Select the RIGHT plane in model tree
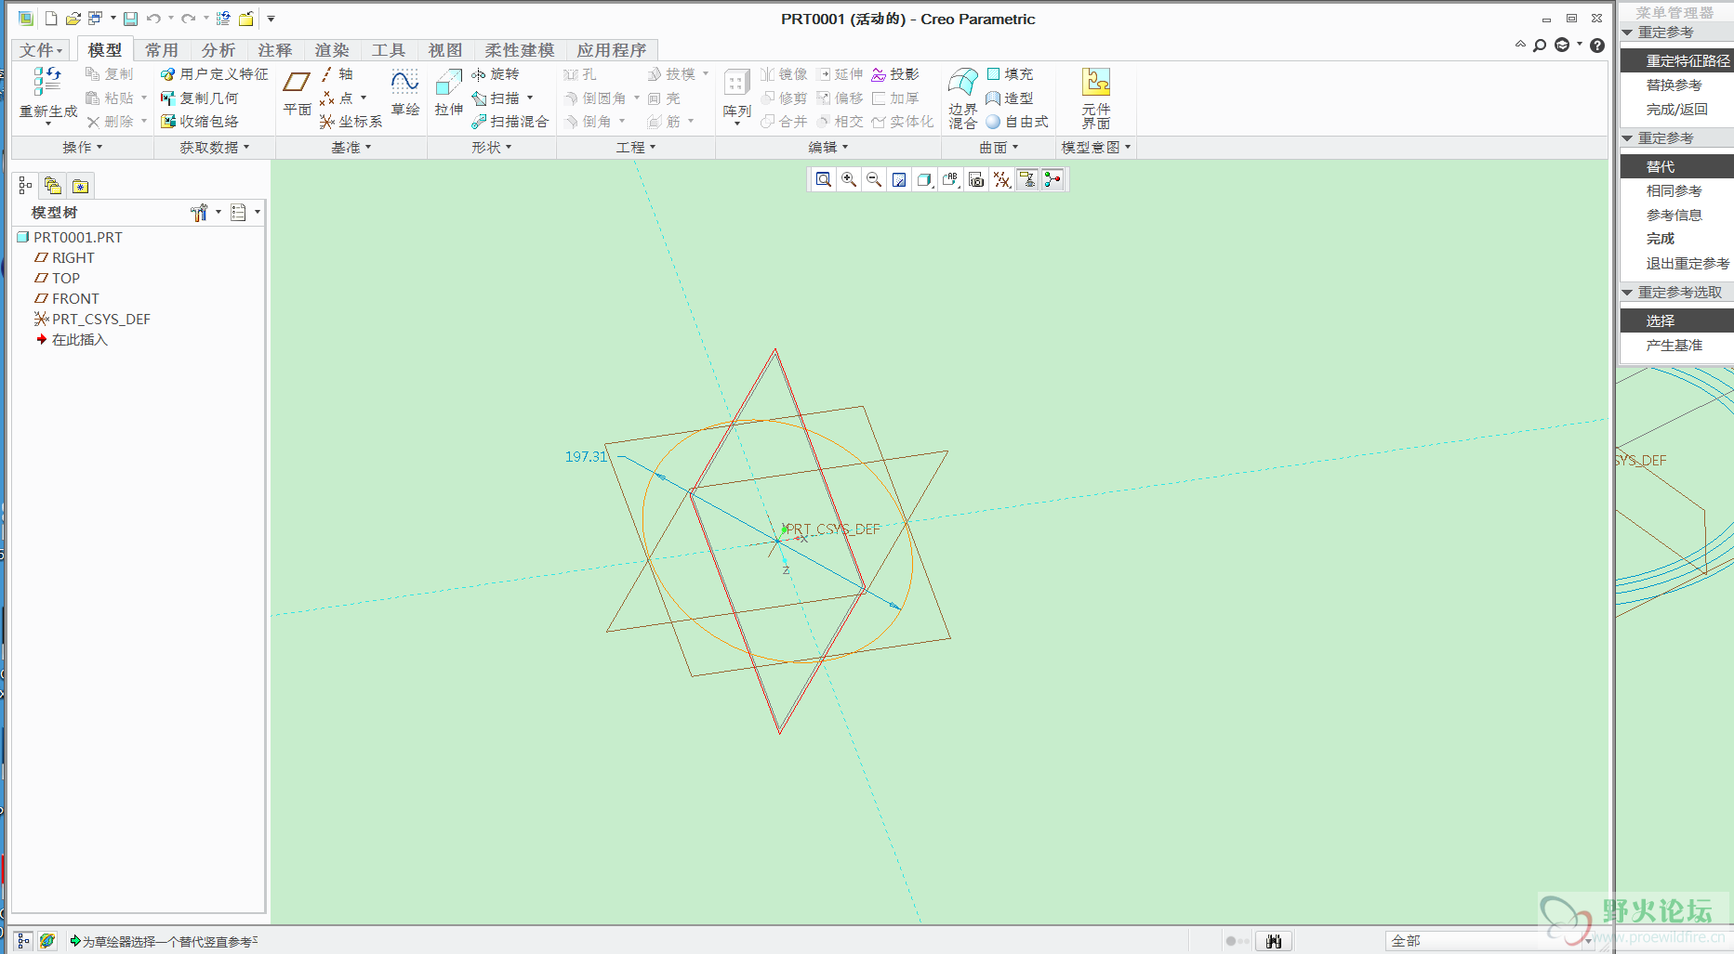 pos(64,258)
